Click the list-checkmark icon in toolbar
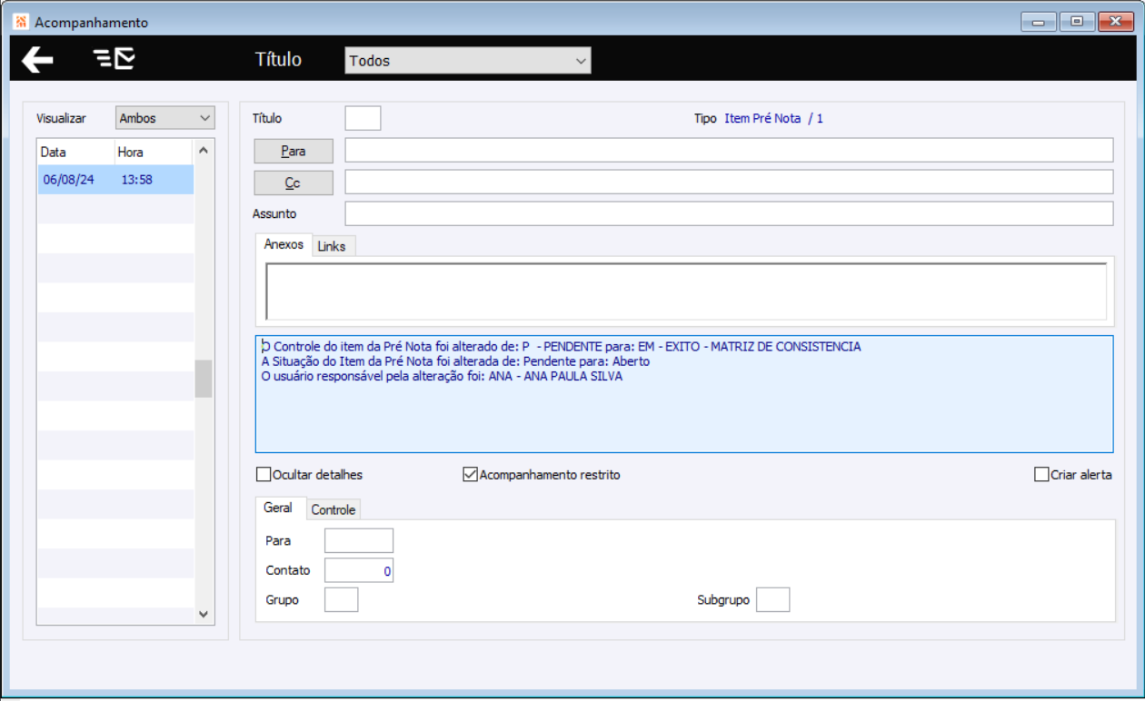This screenshot has height=701, width=1145. tap(114, 60)
